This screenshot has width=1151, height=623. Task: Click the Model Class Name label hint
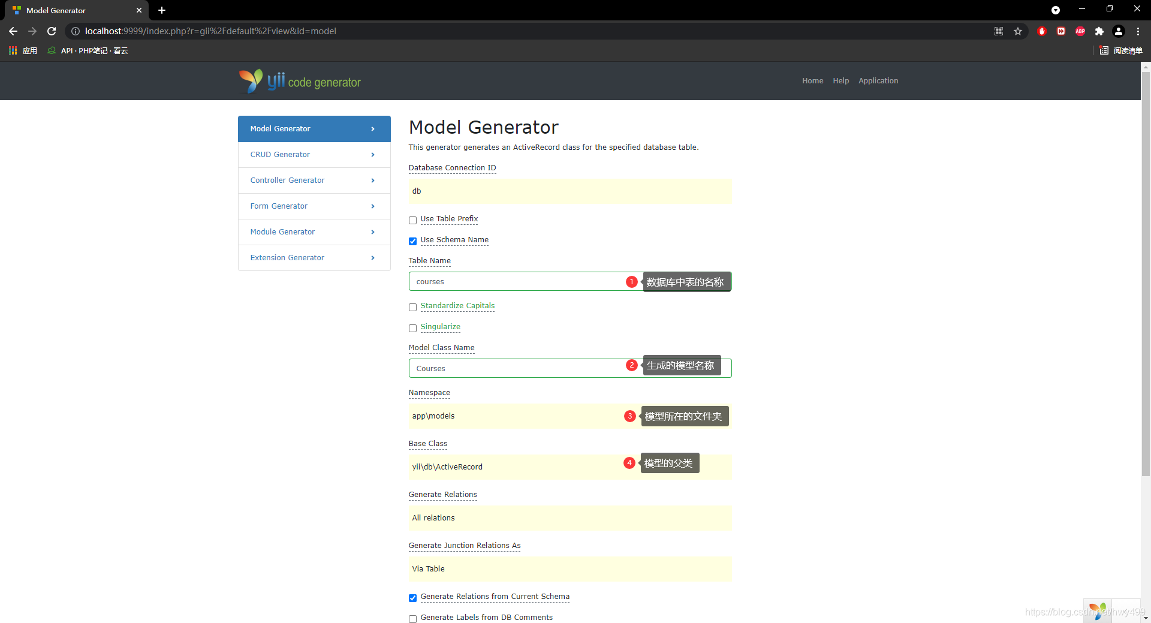[442, 348]
